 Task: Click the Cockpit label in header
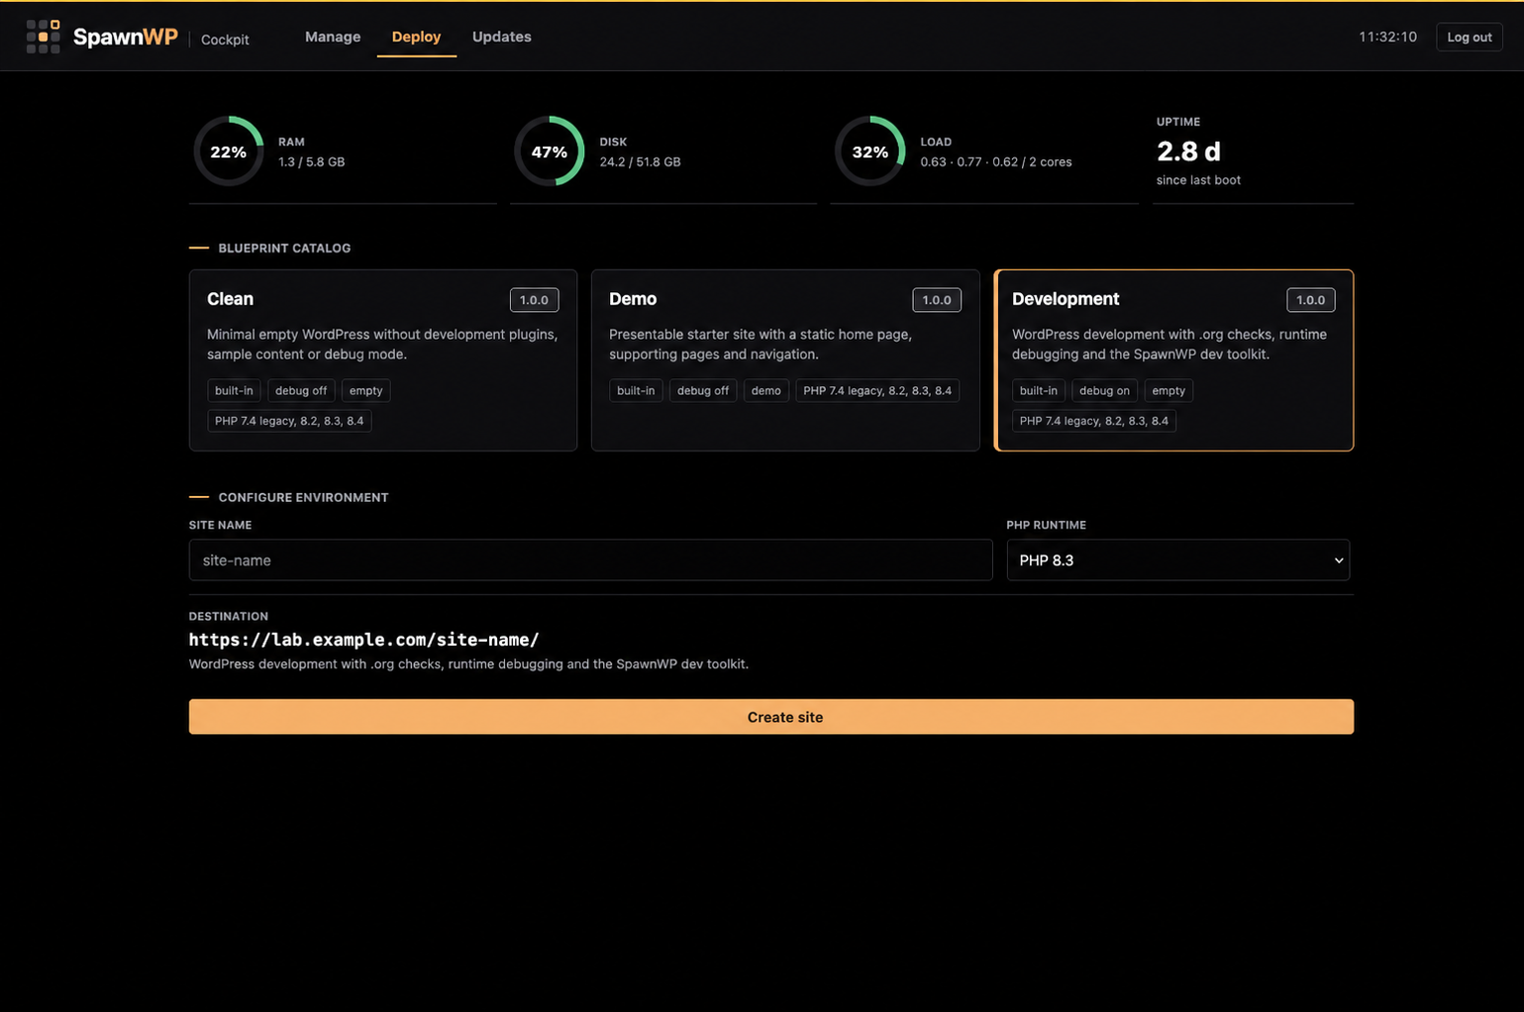click(225, 40)
